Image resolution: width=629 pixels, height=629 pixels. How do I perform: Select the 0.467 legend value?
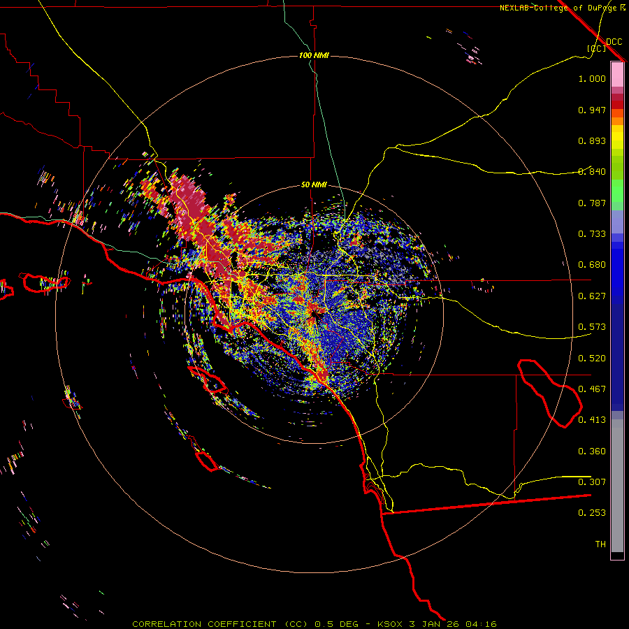tap(592, 389)
